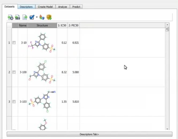
Task: Open the Descriptors tab
Action: pos(26,7)
